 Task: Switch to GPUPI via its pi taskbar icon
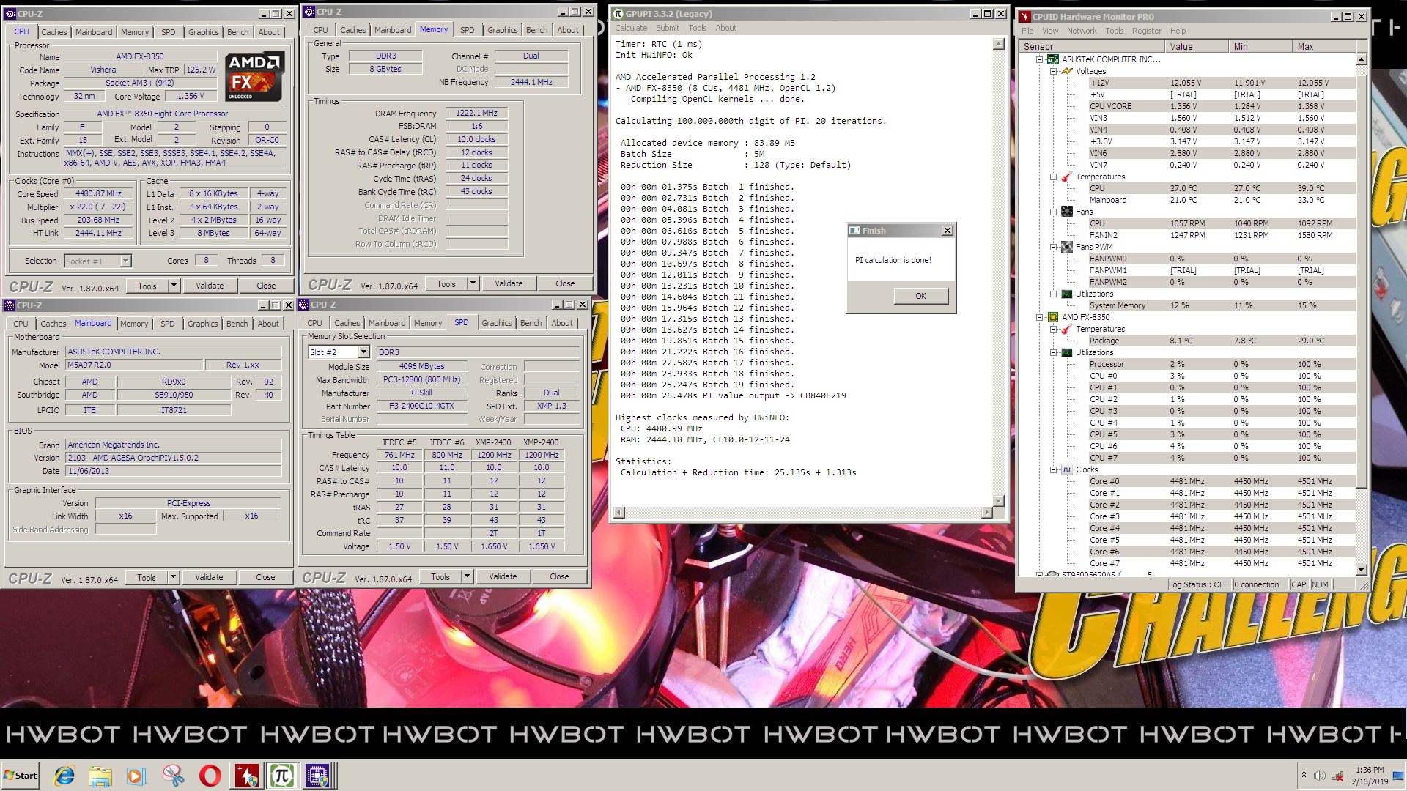(281, 776)
